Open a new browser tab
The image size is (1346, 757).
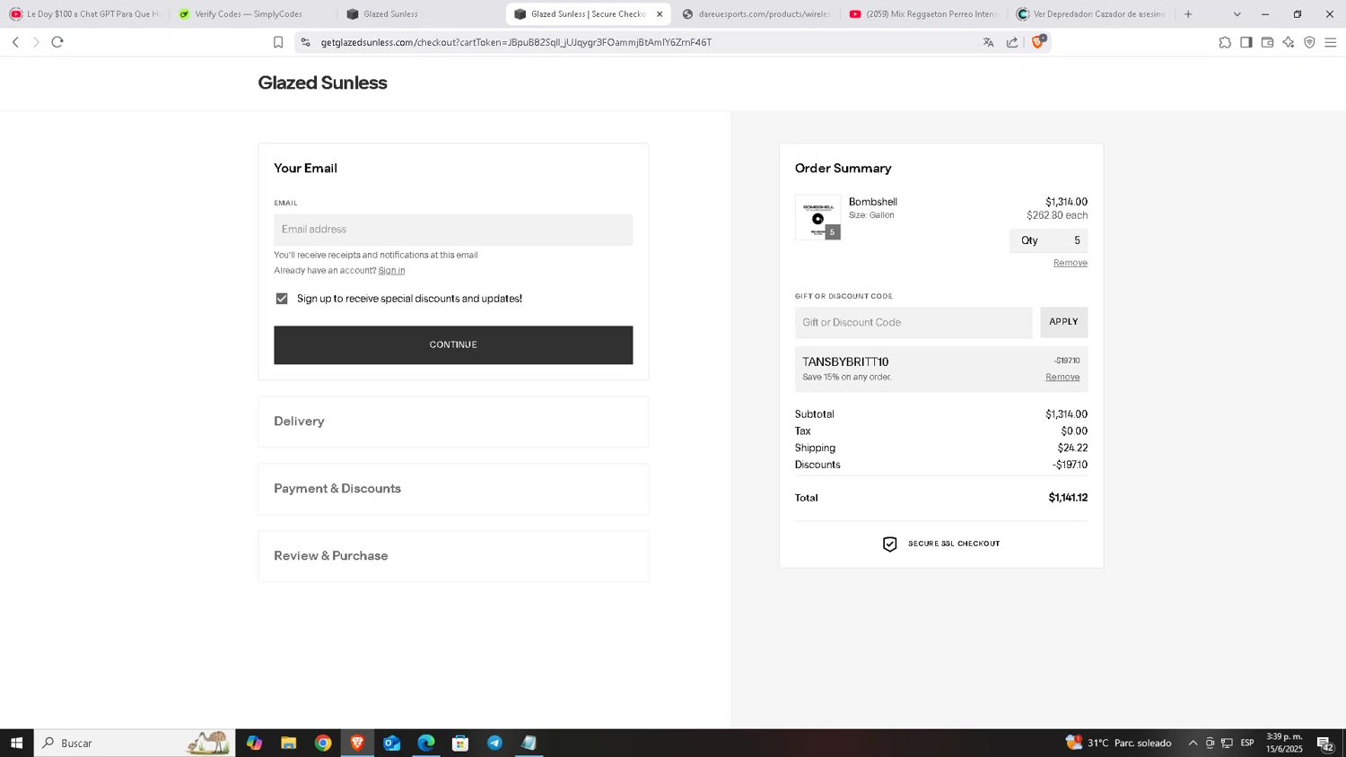tap(1188, 14)
